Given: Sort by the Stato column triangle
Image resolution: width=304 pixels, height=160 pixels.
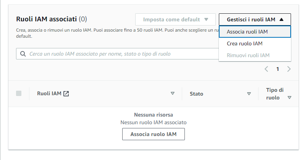Looking at the screenshot, I should [x=249, y=94].
